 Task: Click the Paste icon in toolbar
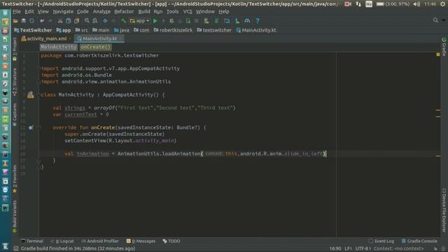(x=76, y=21)
